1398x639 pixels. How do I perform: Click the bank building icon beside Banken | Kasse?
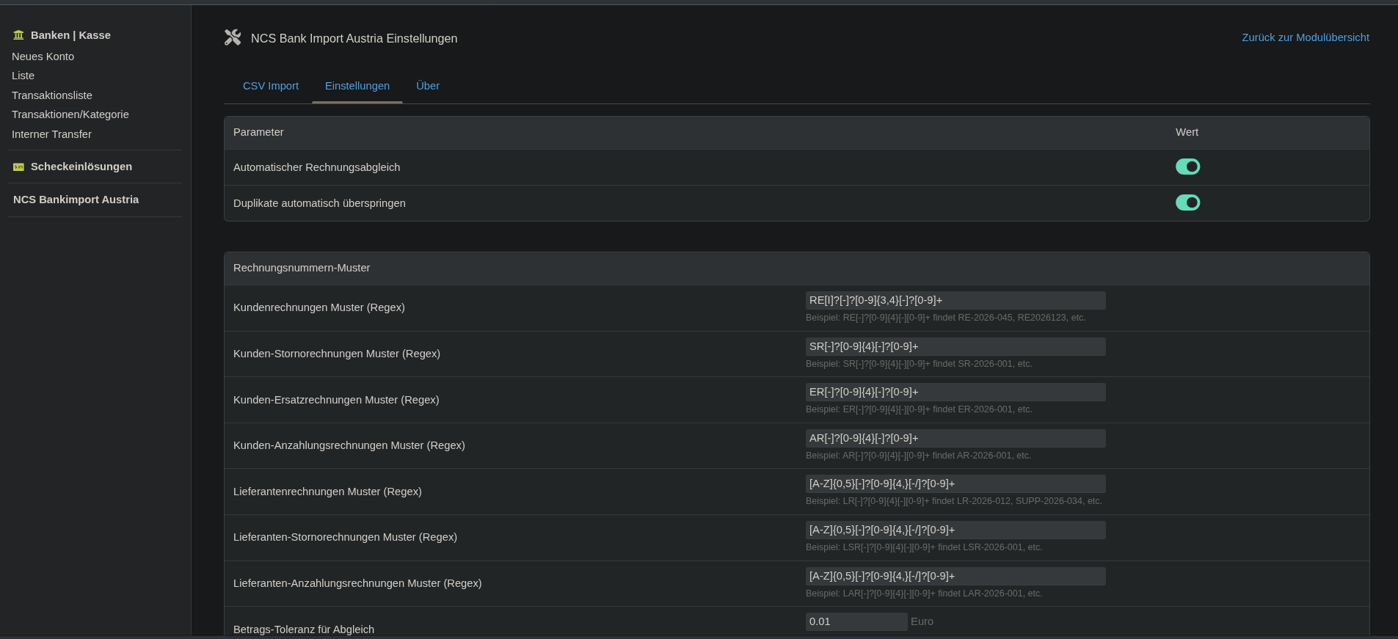pyautogui.click(x=18, y=35)
